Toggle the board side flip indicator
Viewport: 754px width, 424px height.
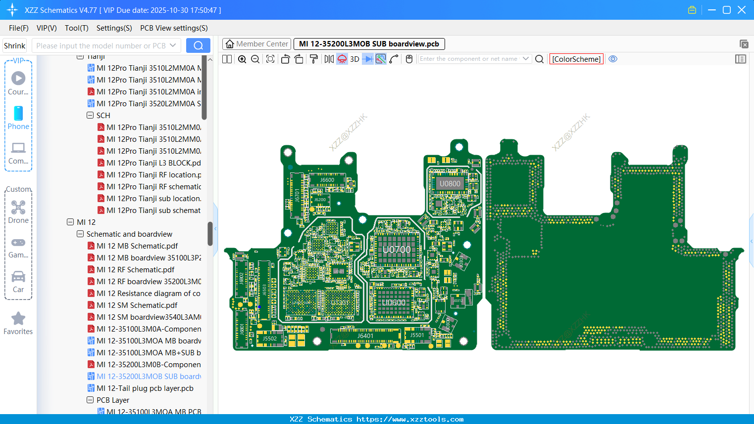click(342, 59)
